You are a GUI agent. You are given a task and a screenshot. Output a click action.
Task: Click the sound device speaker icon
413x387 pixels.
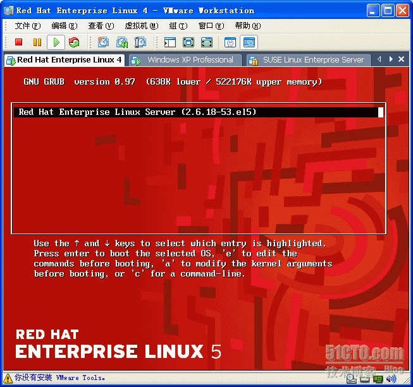(x=391, y=379)
